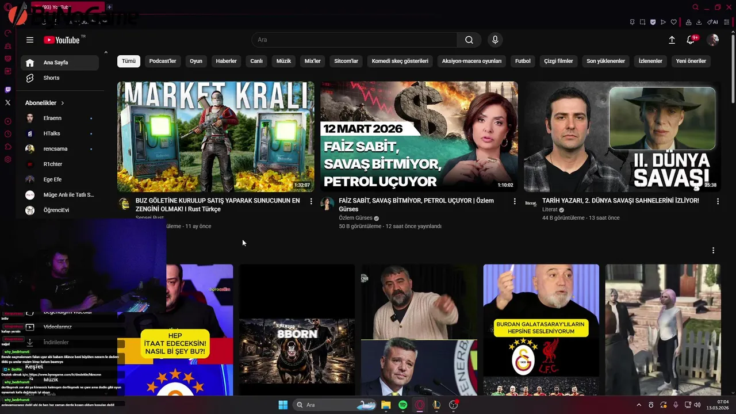Open the YouTube account avatar menu

tap(713, 40)
